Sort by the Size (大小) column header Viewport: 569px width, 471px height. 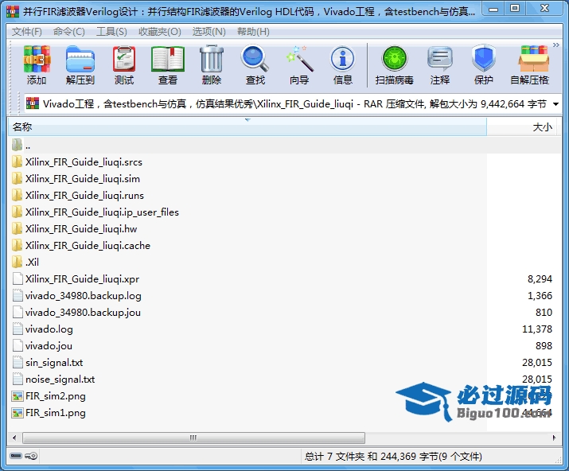pos(521,127)
